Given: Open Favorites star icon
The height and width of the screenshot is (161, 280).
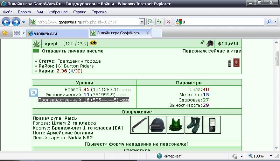Looking at the screenshot, I should coord(5,33).
